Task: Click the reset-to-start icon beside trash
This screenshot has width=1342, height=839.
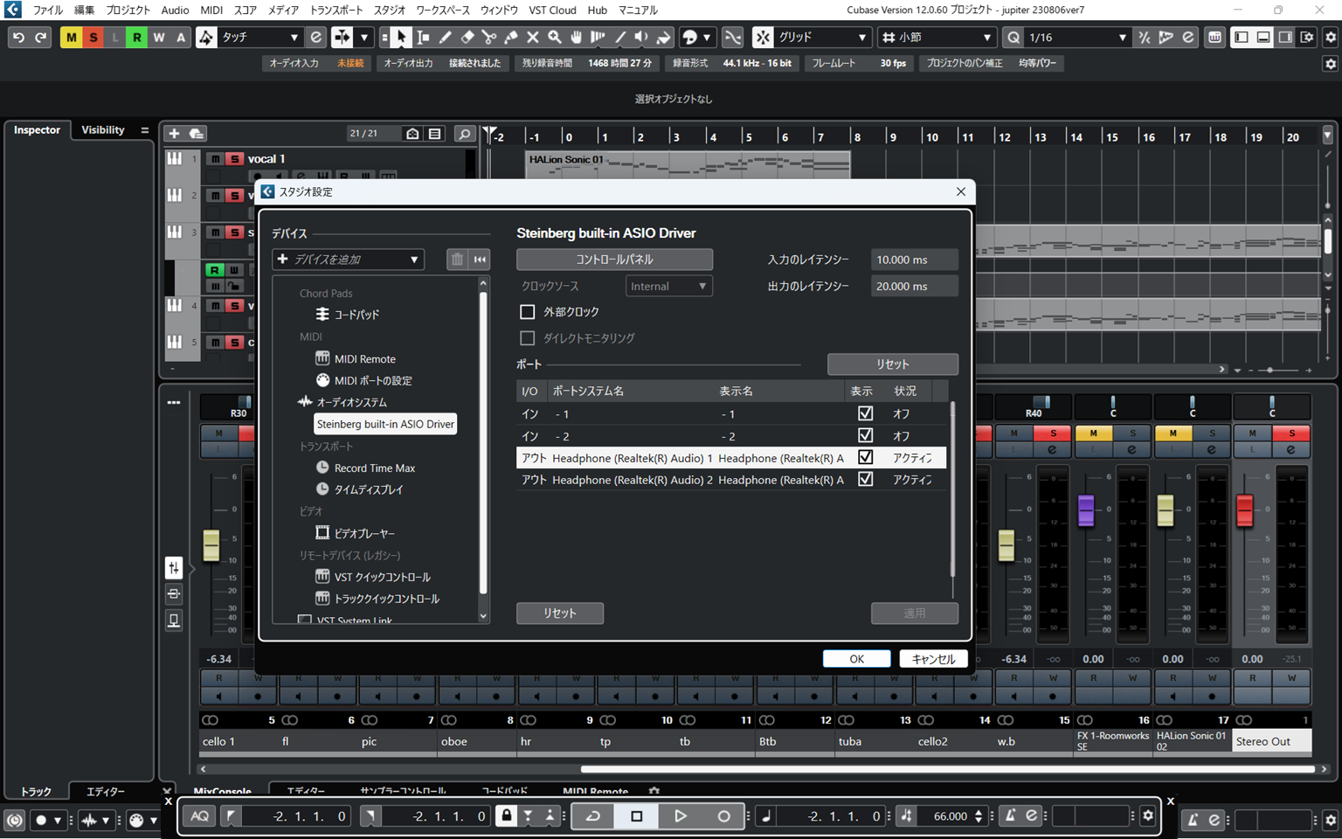Action: click(480, 260)
